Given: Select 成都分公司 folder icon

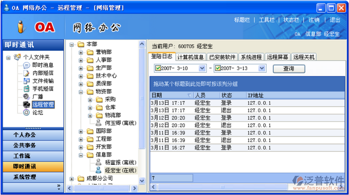Looking at the screenshot, I should [81, 178].
